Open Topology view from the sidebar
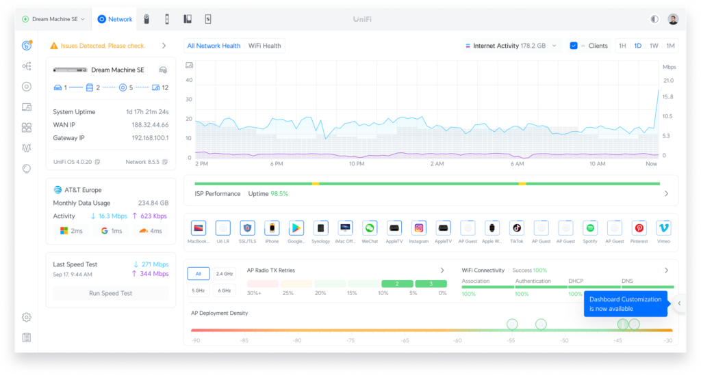Image resolution: width=701 pixels, height=375 pixels. click(x=27, y=66)
